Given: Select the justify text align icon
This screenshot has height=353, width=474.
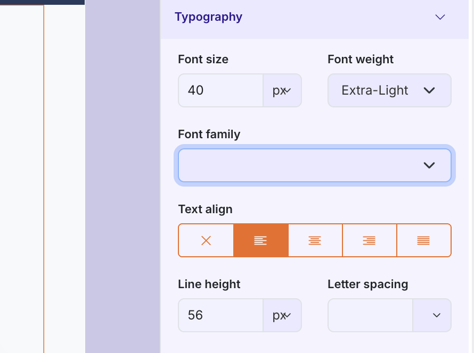Looking at the screenshot, I should pos(423,240).
